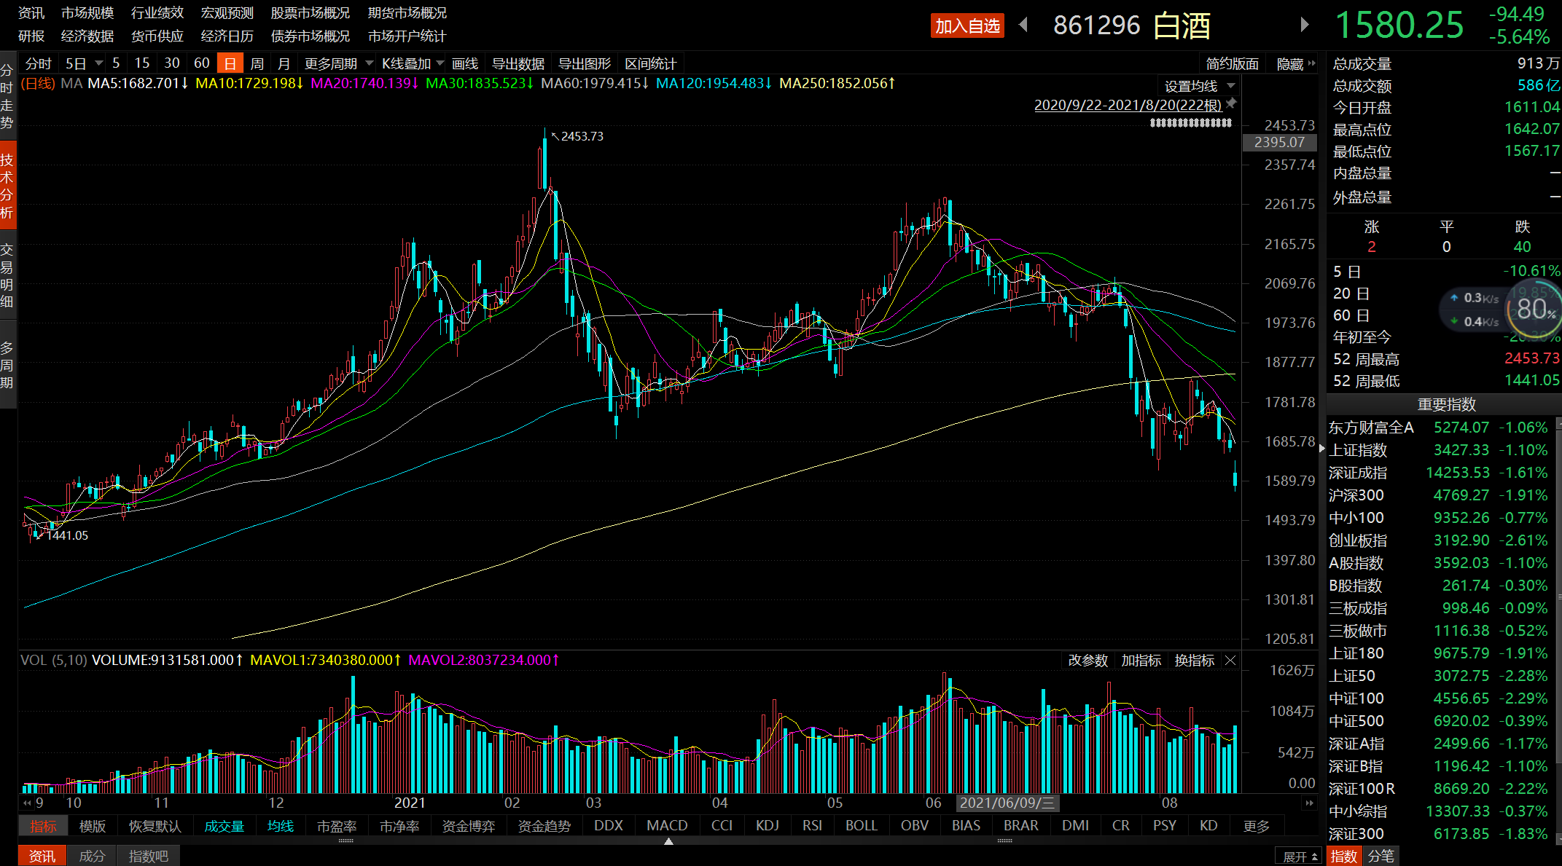Add an indicator via 加指标
Image resolution: width=1562 pixels, height=866 pixels.
point(1141,660)
